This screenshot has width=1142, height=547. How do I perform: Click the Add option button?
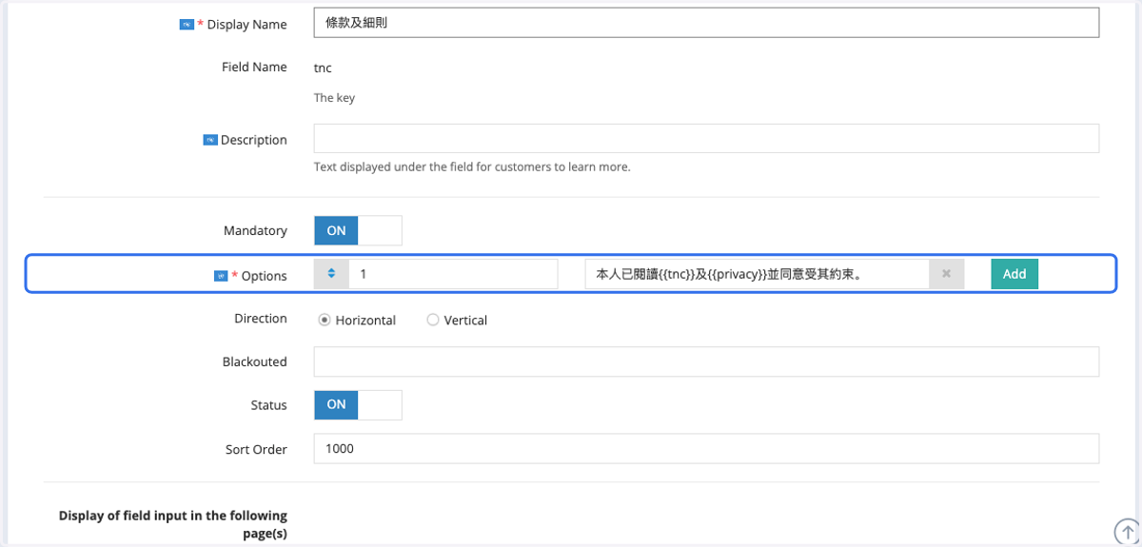(x=1014, y=274)
